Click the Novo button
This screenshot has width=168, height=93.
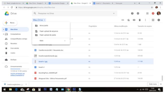pos(10,23)
